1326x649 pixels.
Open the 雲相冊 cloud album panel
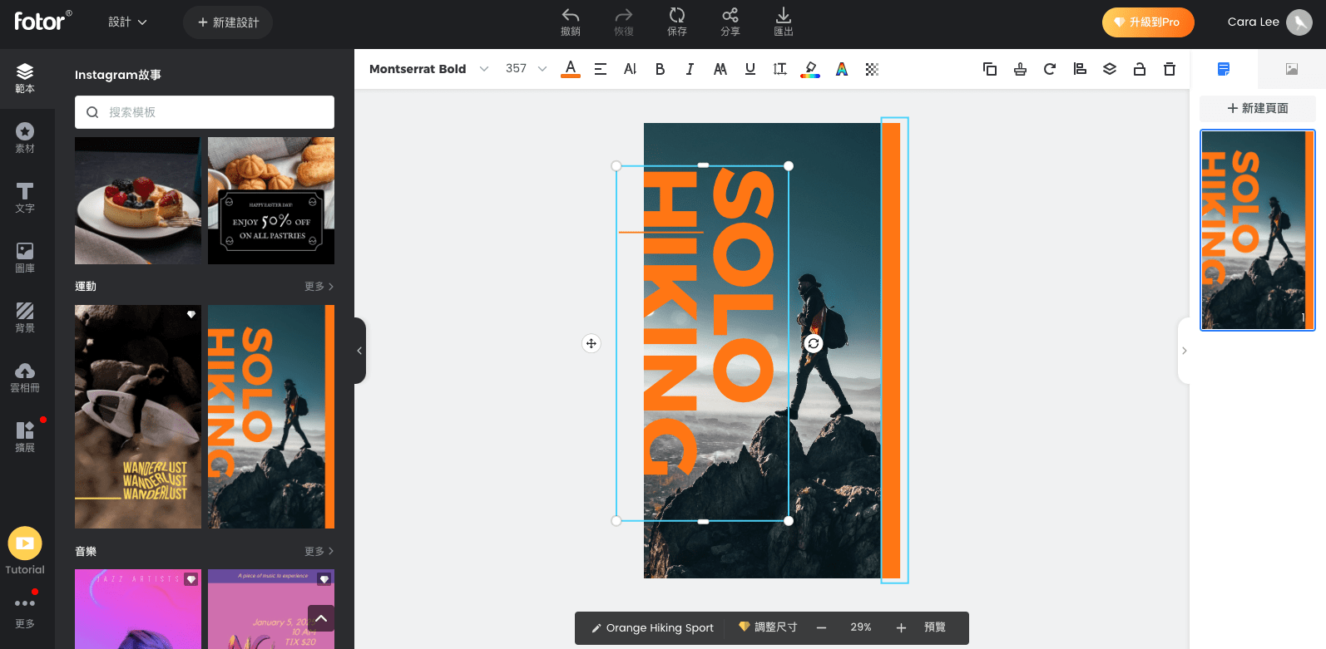pos(25,377)
